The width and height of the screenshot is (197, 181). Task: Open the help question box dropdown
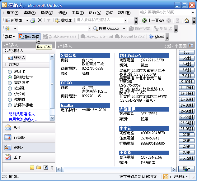point(193,13)
